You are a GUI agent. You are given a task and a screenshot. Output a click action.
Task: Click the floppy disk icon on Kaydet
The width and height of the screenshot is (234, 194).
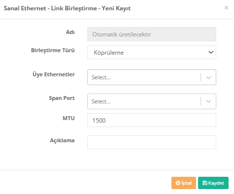click(x=205, y=183)
